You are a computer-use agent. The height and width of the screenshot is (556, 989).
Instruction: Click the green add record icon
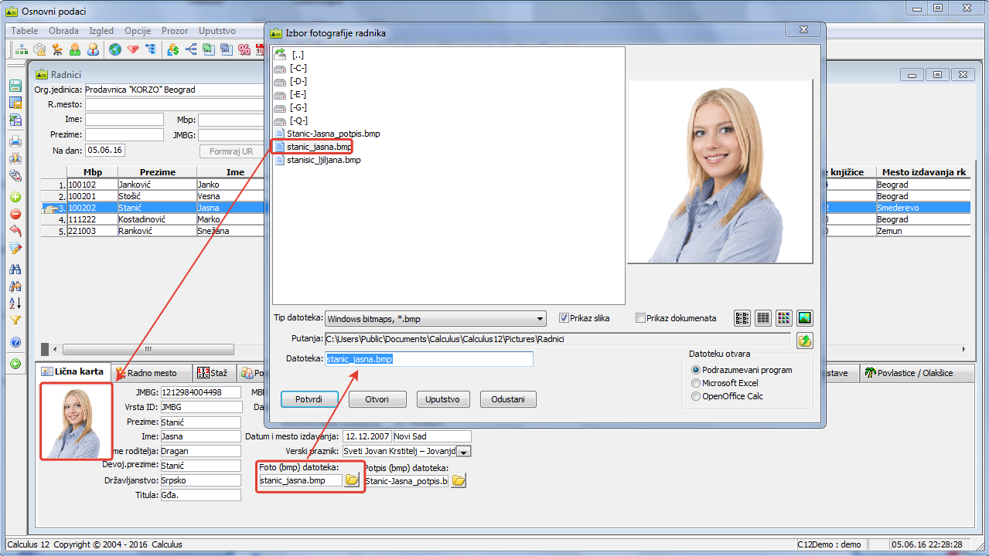(x=15, y=197)
